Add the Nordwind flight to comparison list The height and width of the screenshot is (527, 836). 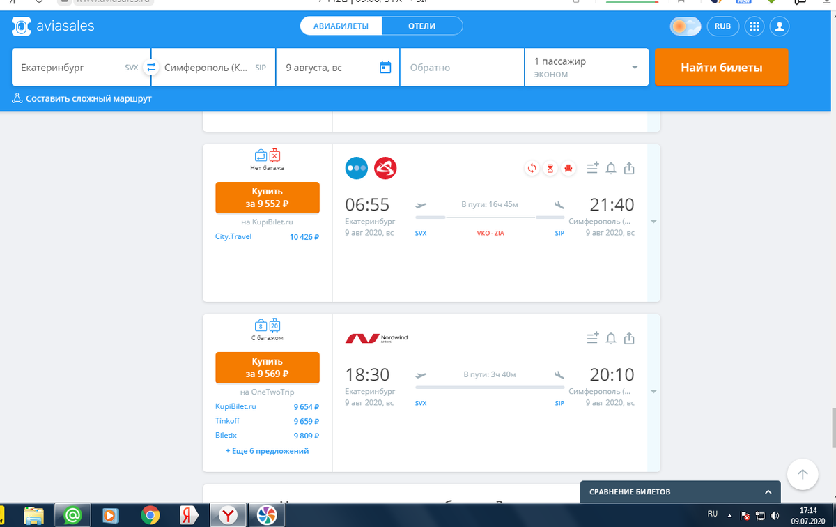[x=593, y=338]
